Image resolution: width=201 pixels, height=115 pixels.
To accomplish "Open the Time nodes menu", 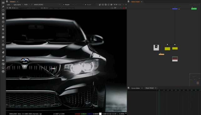I will pos(3,10).
